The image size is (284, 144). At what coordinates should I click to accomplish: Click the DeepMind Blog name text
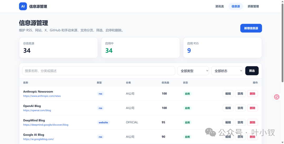coord(34,120)
